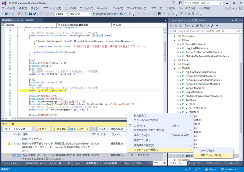Click the bookmark toggle icon in toolbar
Viewport: 244px width, 172px height.
click(x=159, y=14)
